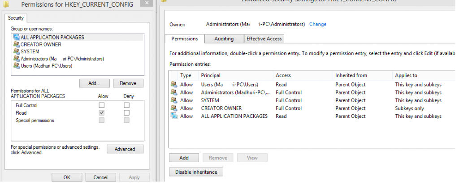Select CREATOR OWNER principal in permission entries

[221, 108]
